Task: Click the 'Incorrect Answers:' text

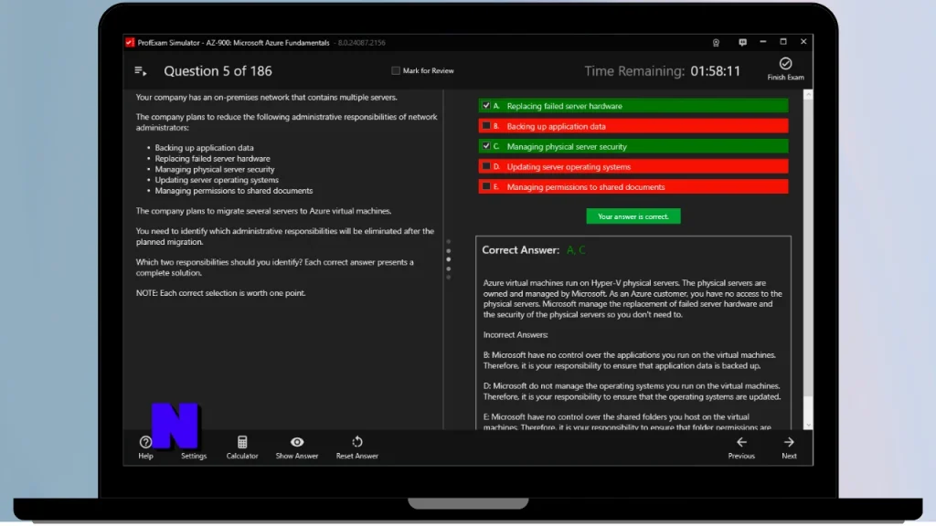Action: [516, 334]
